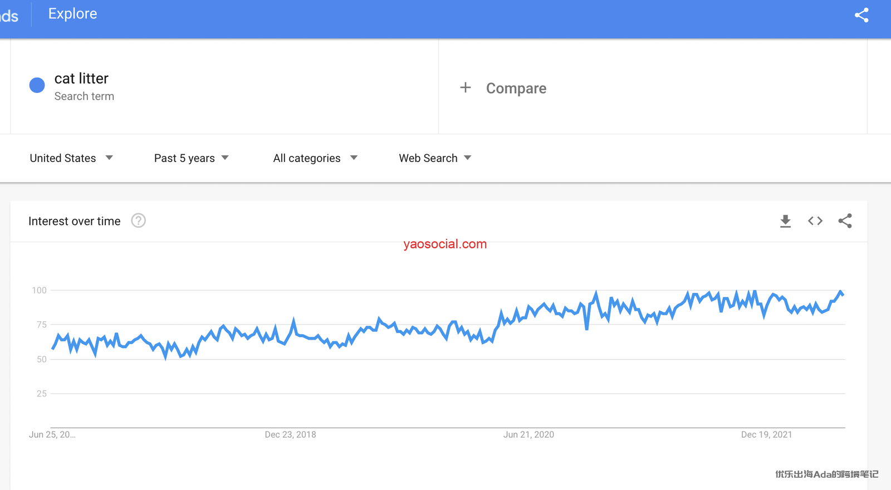This screenshot has height=490, width=891.
Task: Click the Dec 23, 2018 axis label
Action: 290,434
